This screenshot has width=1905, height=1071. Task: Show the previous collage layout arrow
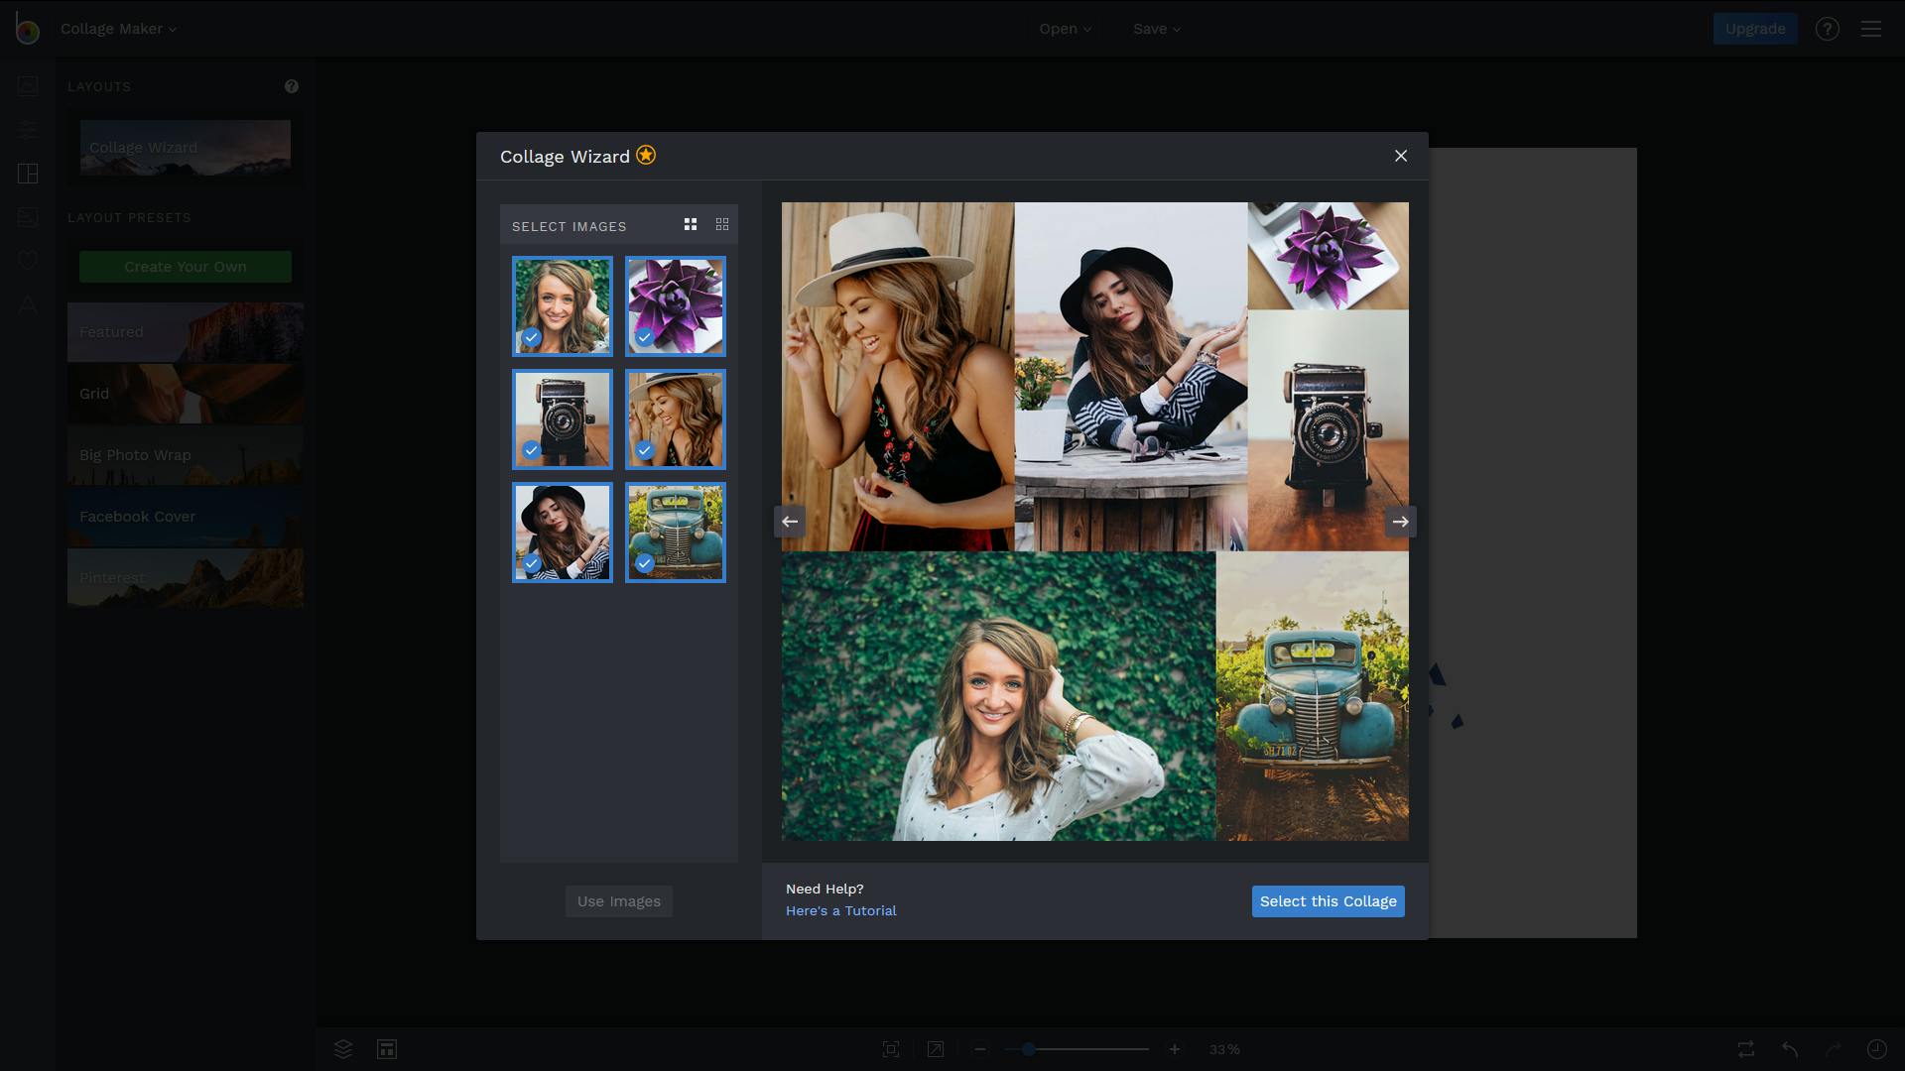click(790, 522)
